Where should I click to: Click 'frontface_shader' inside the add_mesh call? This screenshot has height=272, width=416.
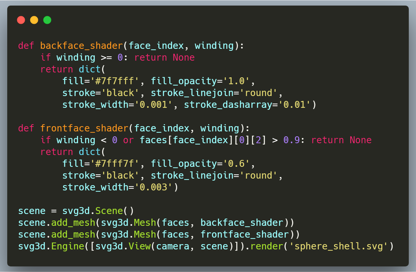pos(244,234)
